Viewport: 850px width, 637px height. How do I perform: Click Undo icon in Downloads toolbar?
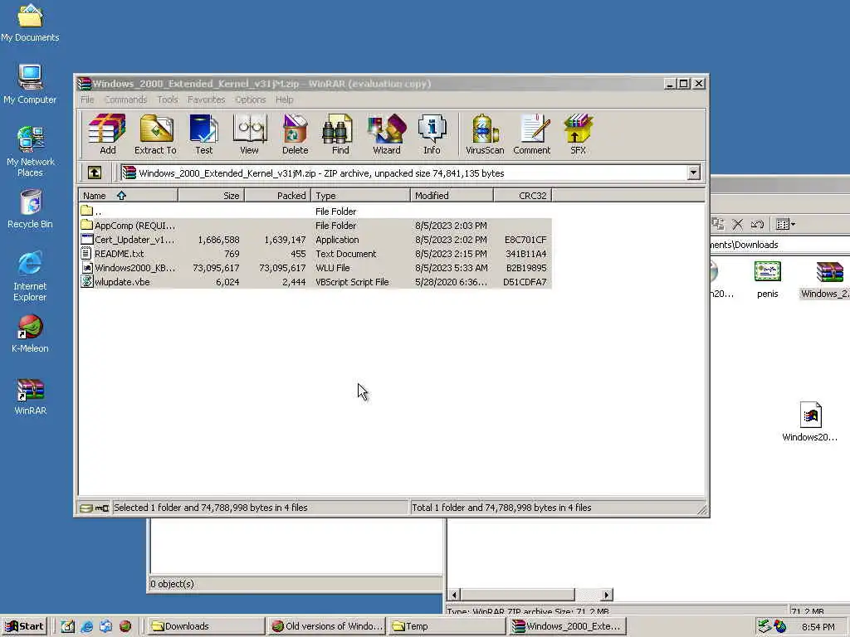pos(757,224)
